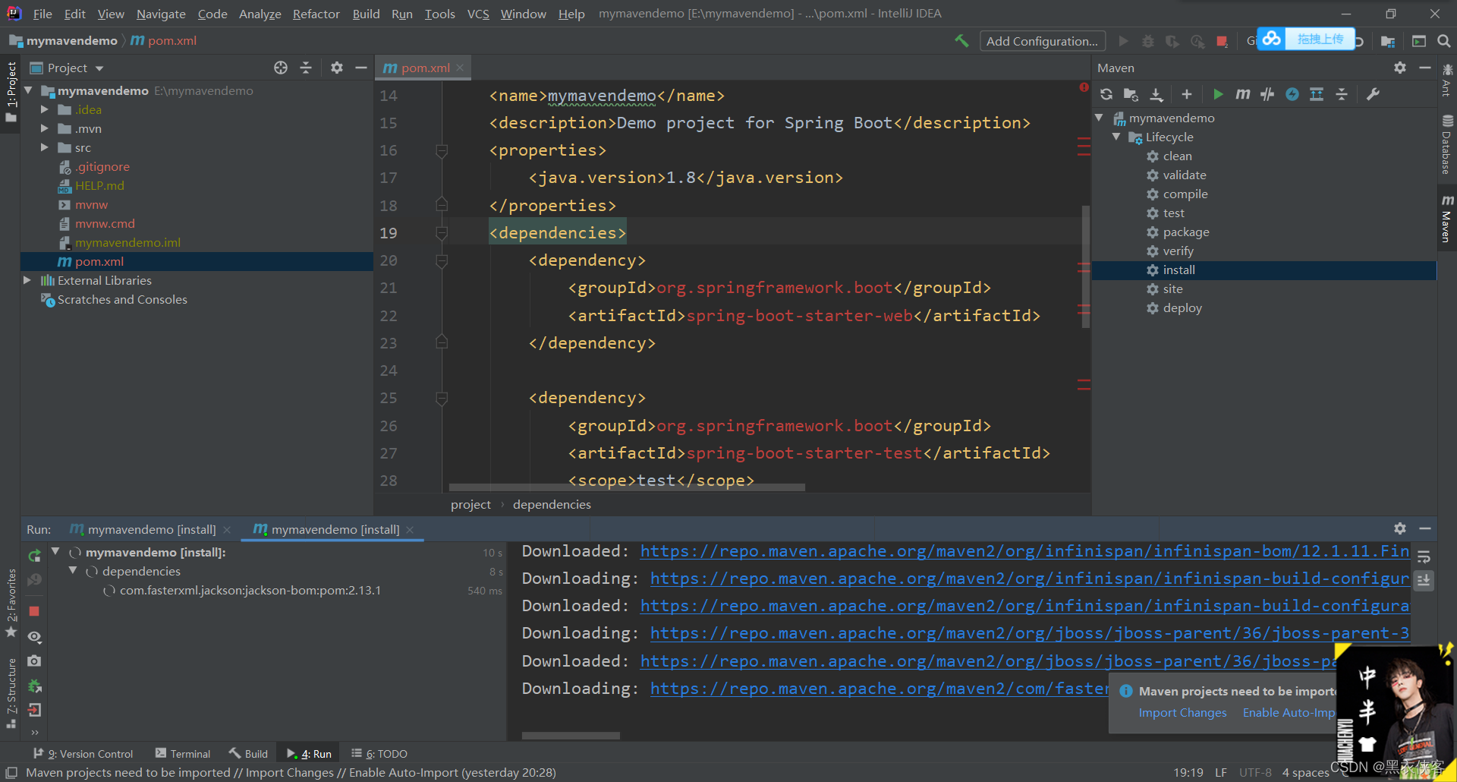
Task: Collapse Lifecycle node in Maven panel
Action: pyautogui.click(x=1116, y=137)
